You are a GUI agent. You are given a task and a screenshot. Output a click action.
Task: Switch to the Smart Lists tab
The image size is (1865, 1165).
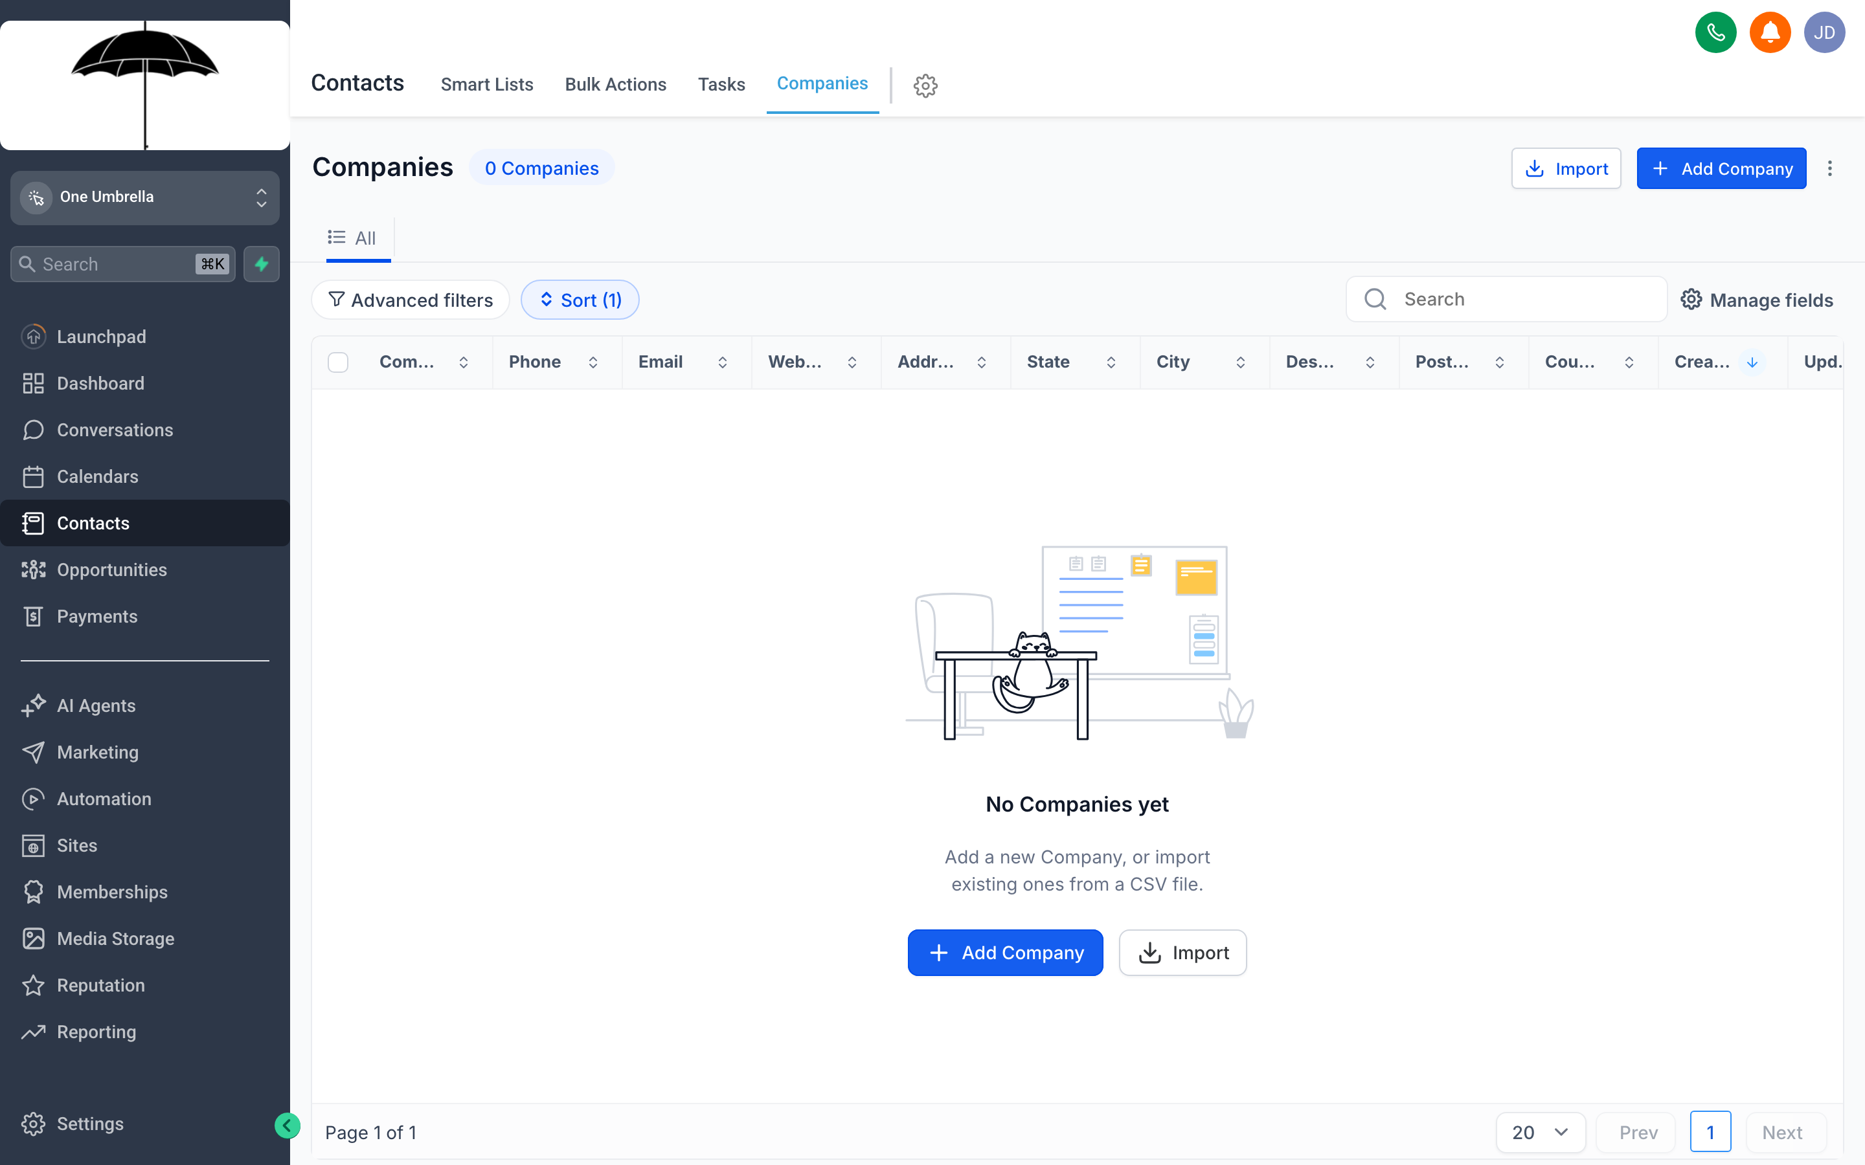[486, 85]
